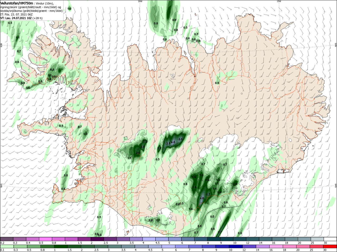Pick the 0.1 pale green swatch in bottom row

click(x=7, y=246)
